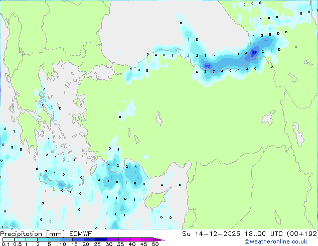Image resolution: width=318 pixels, height=246 pixels.
Task: Click the '0.1' legend scale label
Action: coord(6,244)
